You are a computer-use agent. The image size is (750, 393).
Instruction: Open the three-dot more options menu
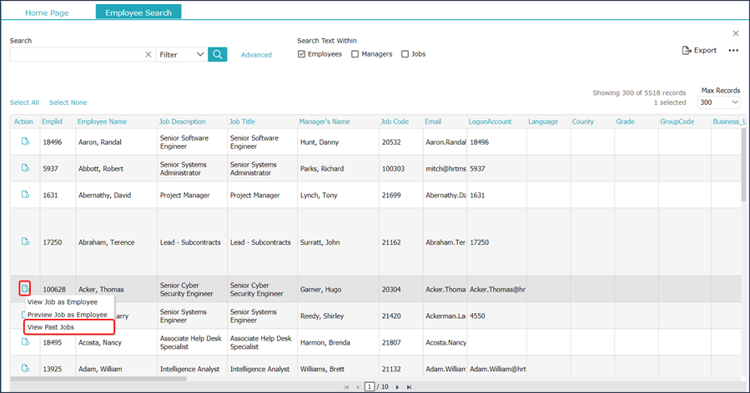(733, 50)
